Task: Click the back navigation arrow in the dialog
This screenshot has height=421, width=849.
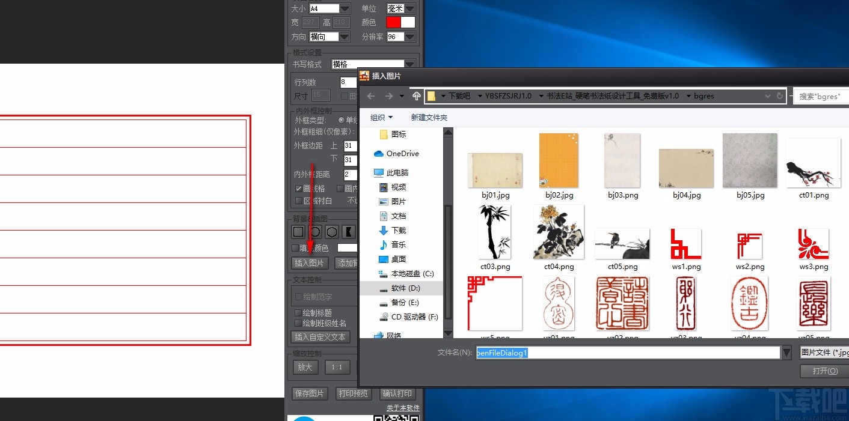Action: (371, 96)
